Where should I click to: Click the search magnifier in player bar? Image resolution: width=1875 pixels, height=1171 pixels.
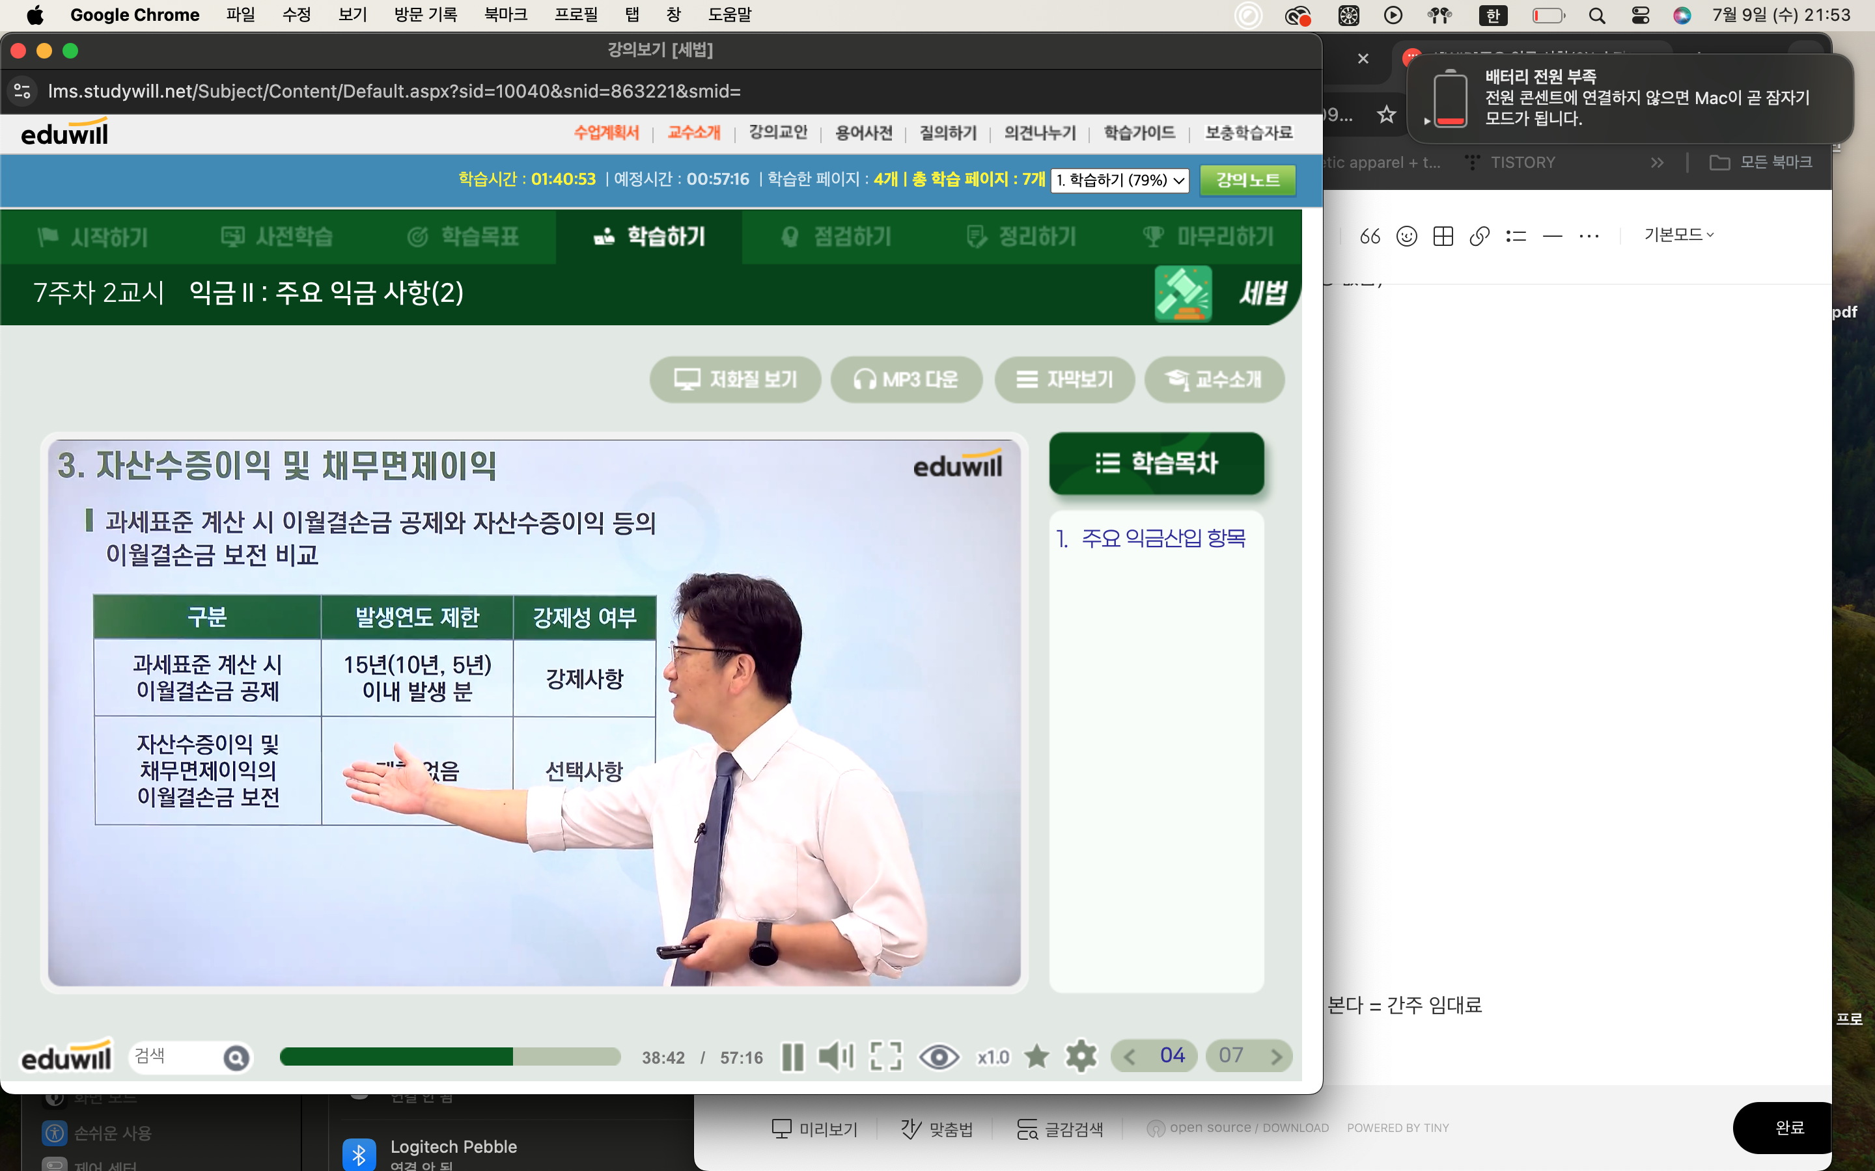click(x=236, y=1057)
